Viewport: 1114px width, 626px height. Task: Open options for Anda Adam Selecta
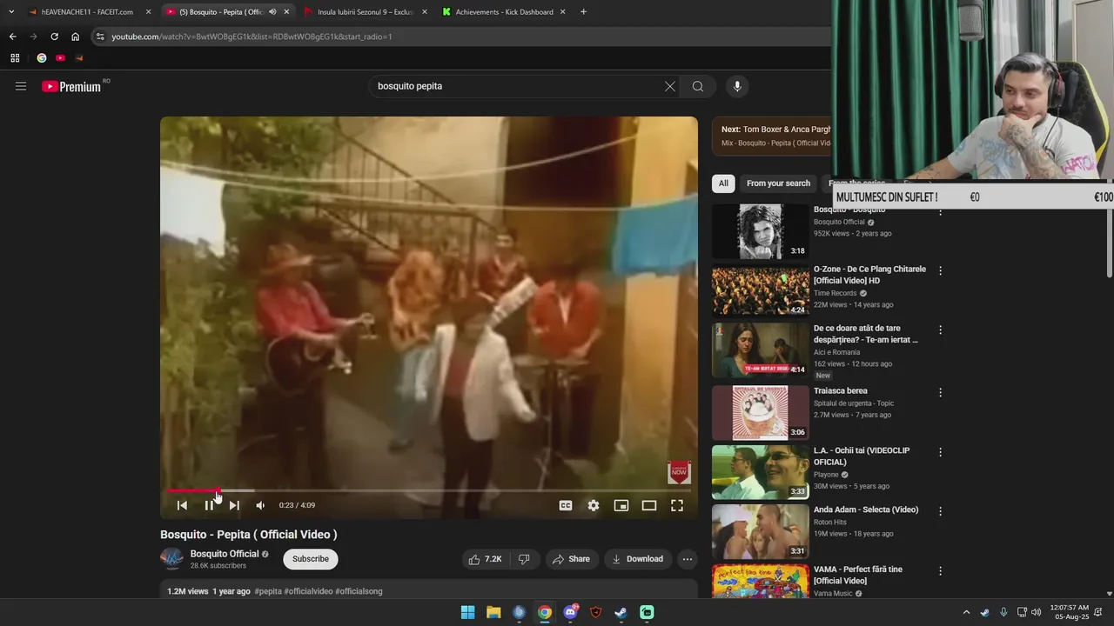(x=940, y=511)
